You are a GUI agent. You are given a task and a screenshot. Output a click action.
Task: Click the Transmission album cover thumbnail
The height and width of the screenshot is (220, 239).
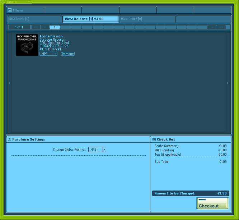27,45
